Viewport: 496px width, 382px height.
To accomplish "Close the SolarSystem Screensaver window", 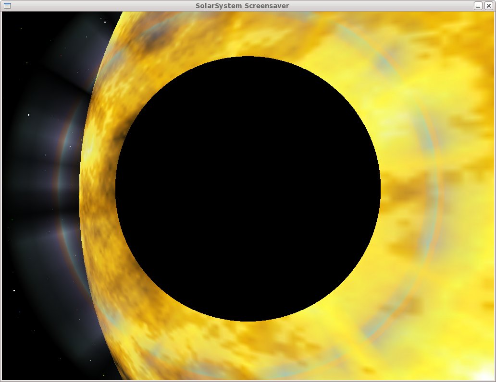I will 489,6.
